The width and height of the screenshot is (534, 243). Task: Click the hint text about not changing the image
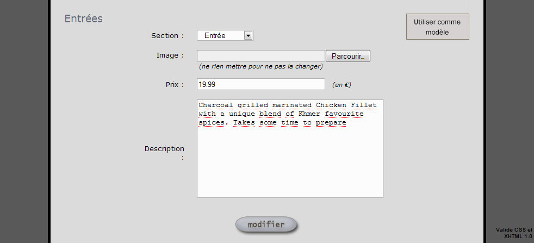(x=261, y=67)
